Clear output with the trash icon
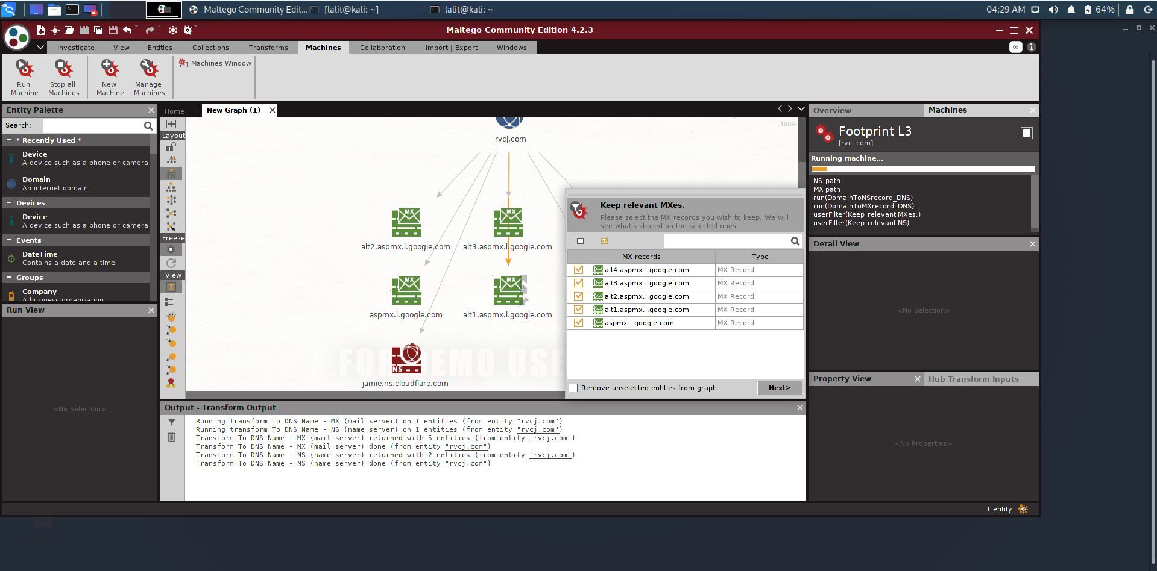 point(172,437)
